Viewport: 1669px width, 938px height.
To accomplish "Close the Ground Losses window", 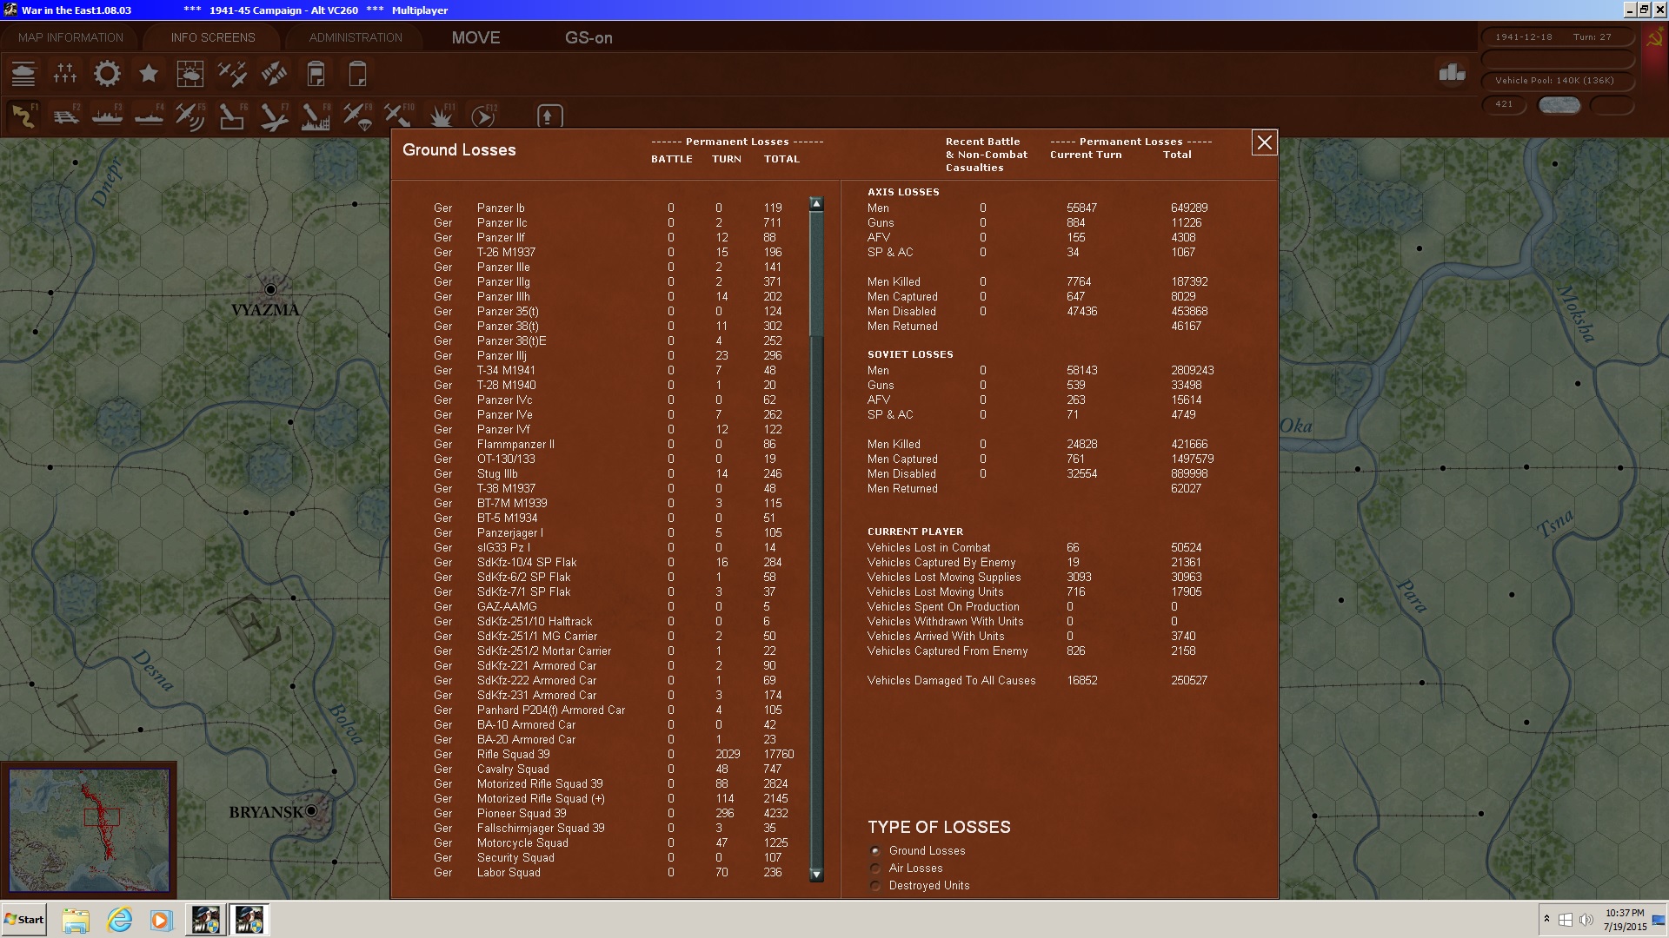I will click(x=1264, y=142).
